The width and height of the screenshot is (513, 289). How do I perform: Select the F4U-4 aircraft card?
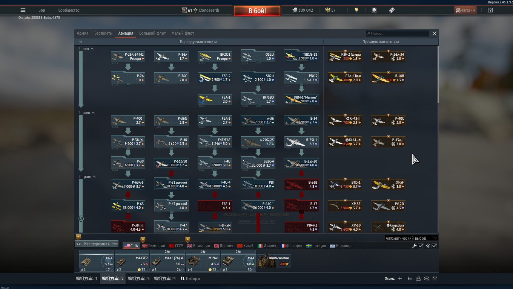coord(215,184)
